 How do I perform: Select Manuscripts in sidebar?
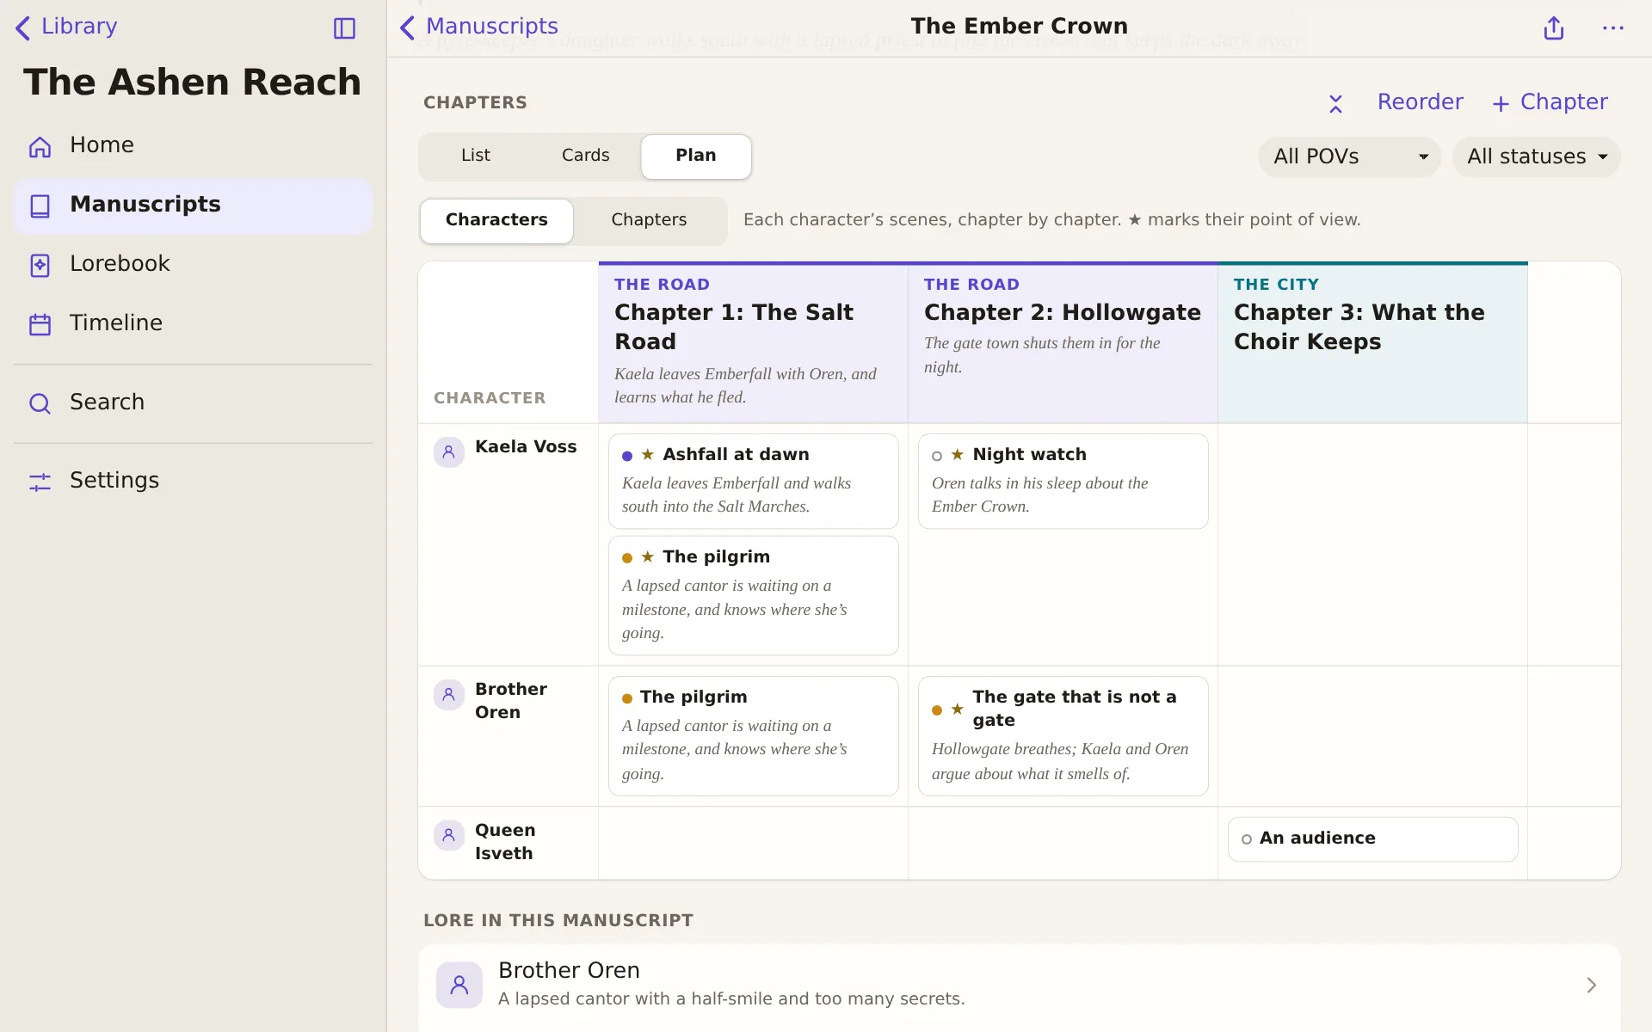pyautogui.click(x=194, y=205)
